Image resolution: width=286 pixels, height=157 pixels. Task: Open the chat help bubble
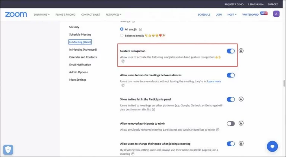pos(273,146)
